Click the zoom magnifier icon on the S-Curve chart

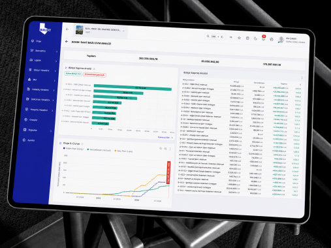point(161,148)
